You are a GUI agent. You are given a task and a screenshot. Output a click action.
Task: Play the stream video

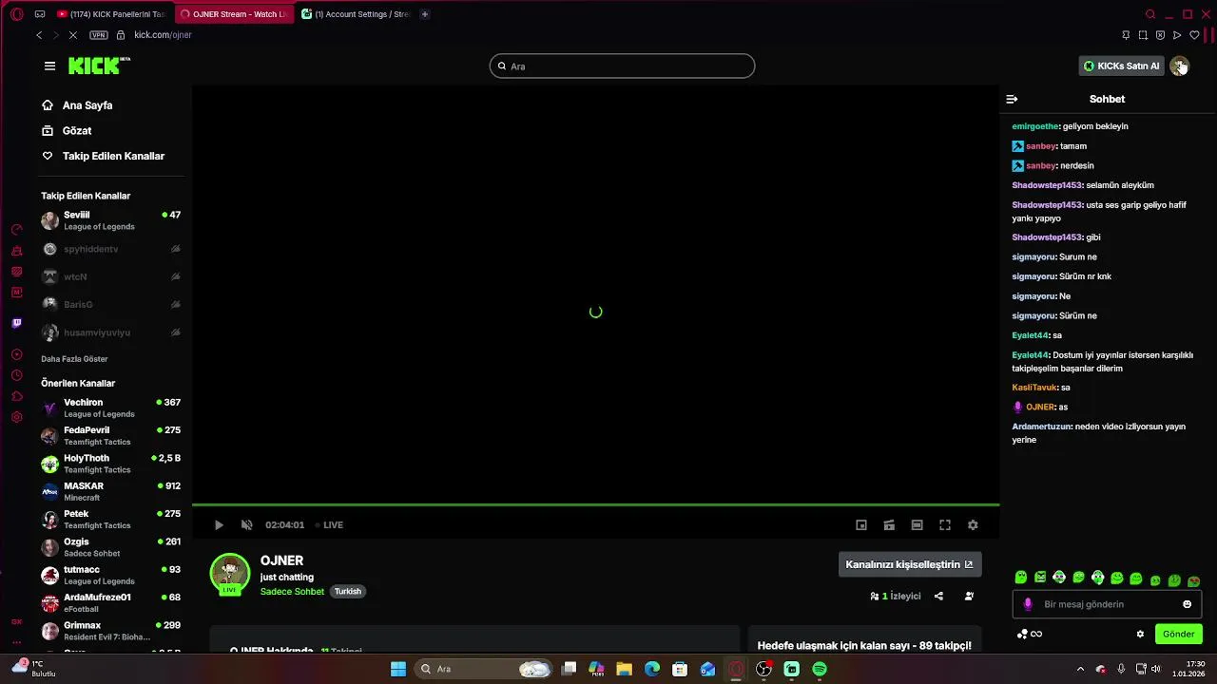[x=219, y=524]
